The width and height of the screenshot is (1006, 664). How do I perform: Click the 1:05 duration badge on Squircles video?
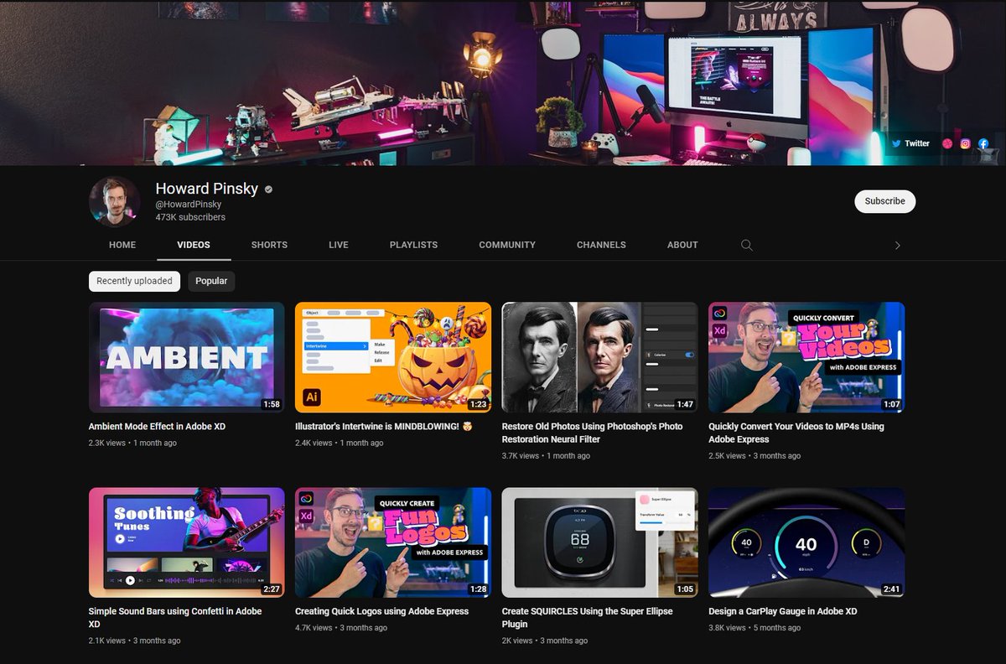click(x=685, y=589)
